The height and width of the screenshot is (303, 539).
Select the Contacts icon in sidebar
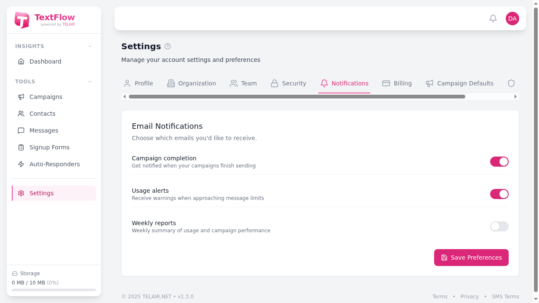click(x=21, y=114)
